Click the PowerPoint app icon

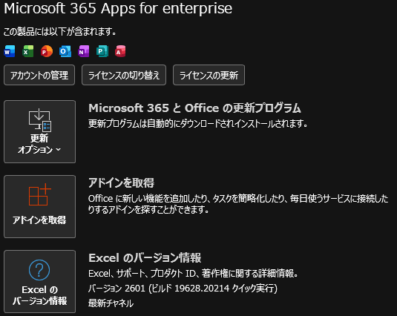[x=47, y=51]
